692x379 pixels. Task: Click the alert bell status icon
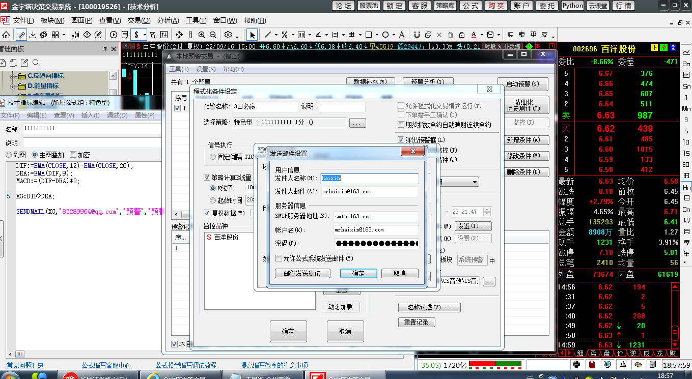[x=623, y=365]
